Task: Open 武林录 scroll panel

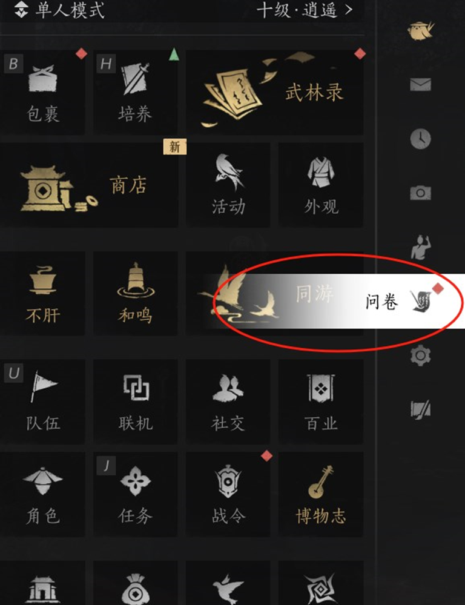Action: 274,93
